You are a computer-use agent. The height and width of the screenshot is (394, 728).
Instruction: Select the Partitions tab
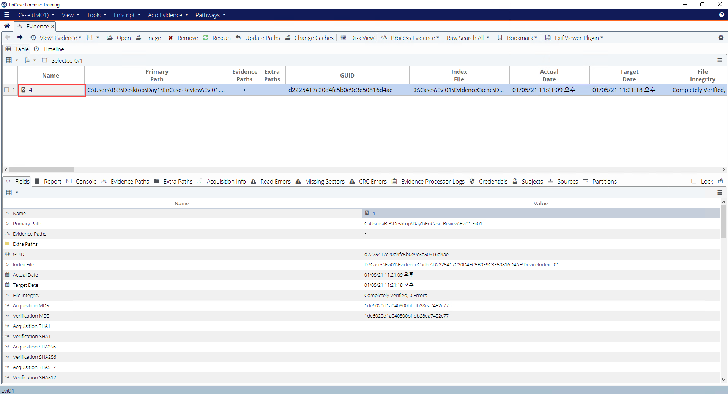click(600, 181)
